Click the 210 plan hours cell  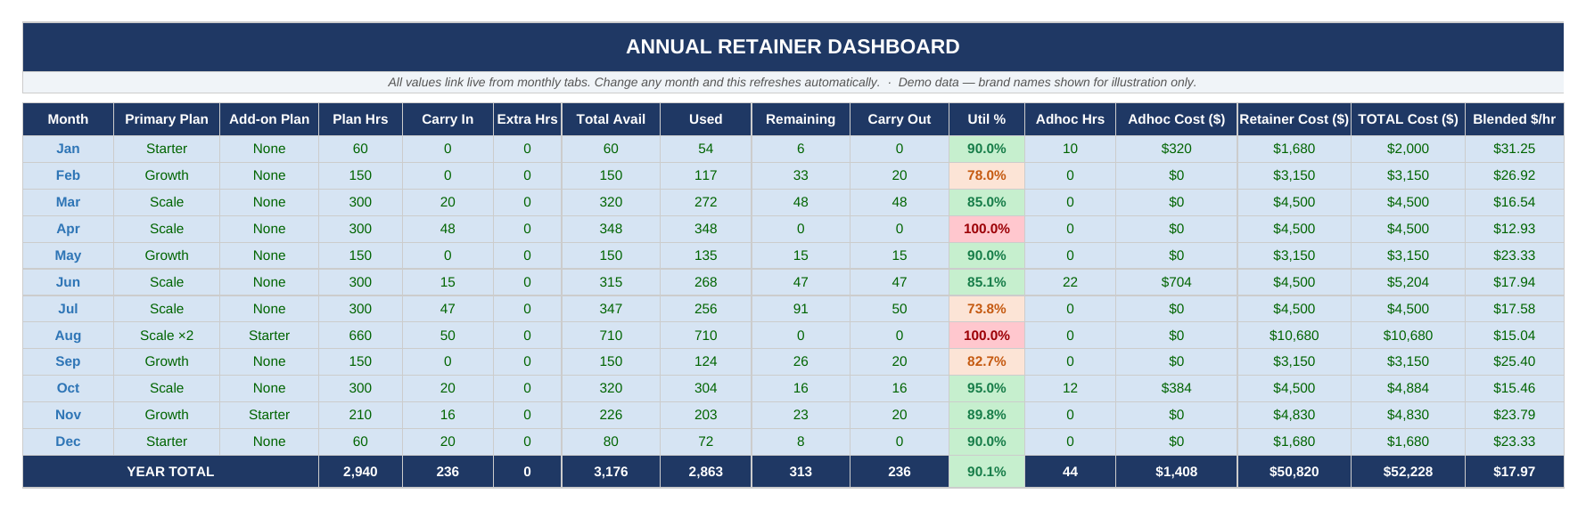click(x=360, y=415)
